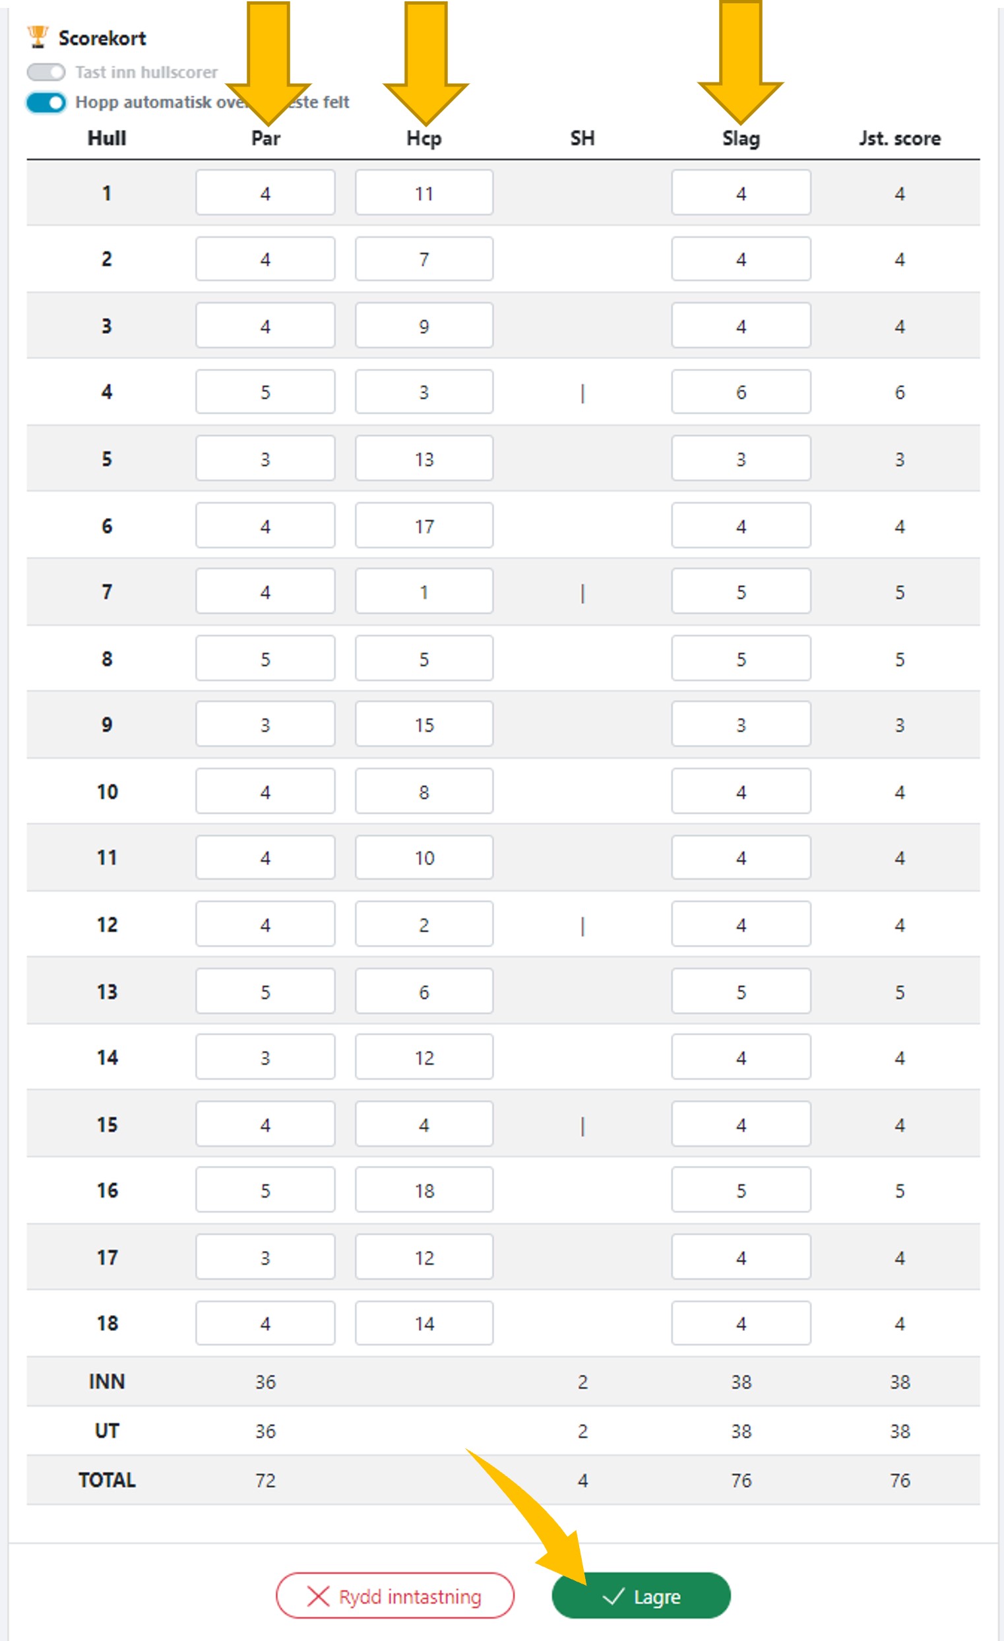Click the trophy icon beside Scorekort
Viewport: 1004px width, 1641px height.
coord(38,37)
